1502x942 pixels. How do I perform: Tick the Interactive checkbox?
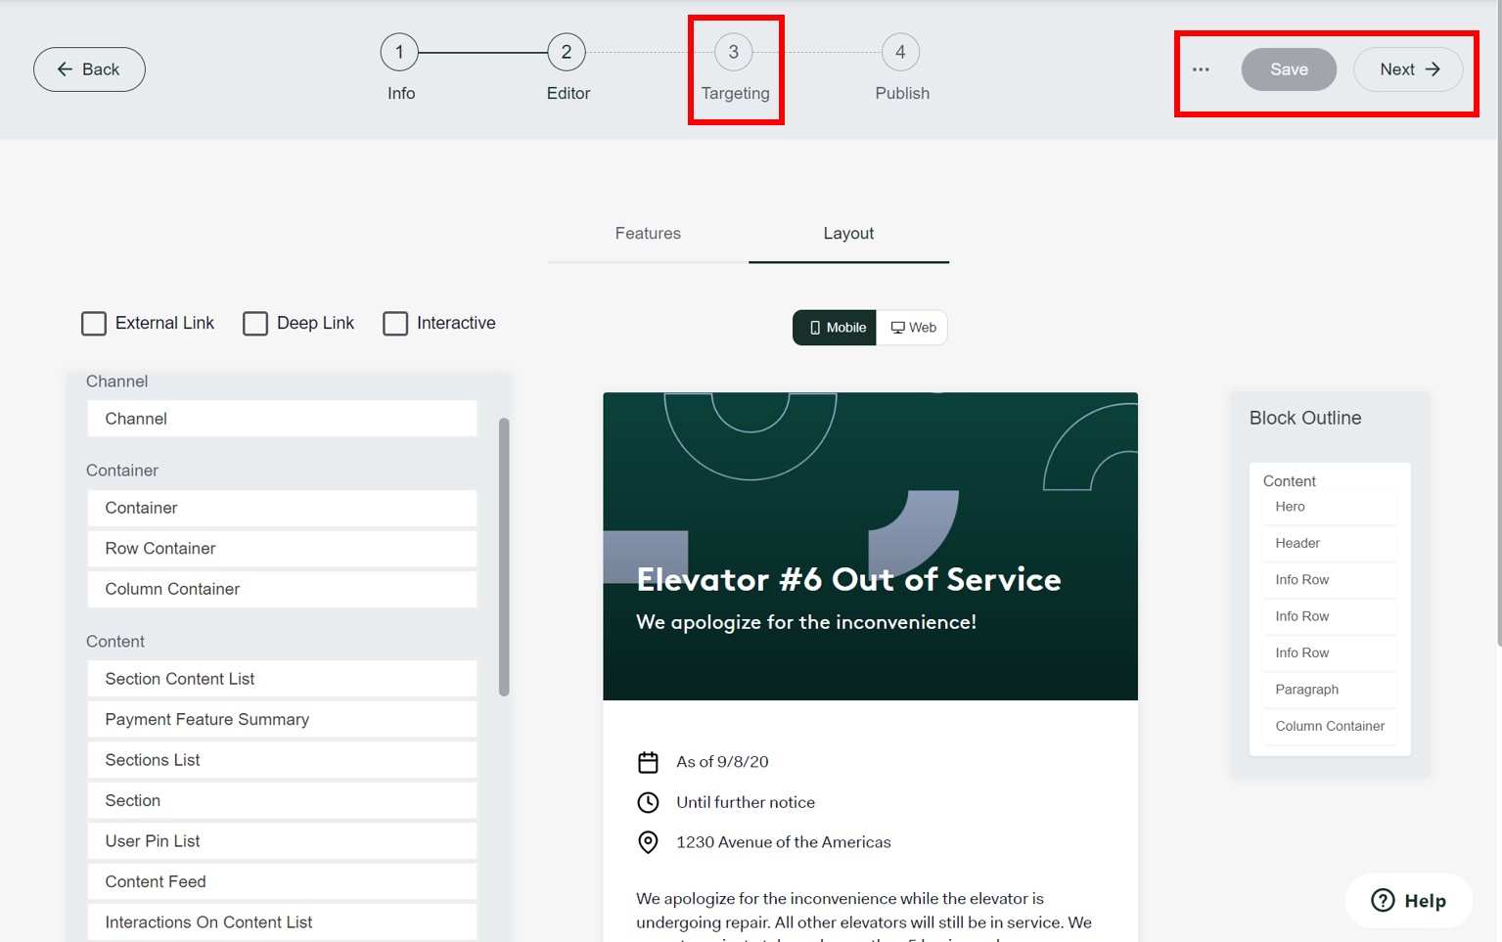(x=395, y=324)
